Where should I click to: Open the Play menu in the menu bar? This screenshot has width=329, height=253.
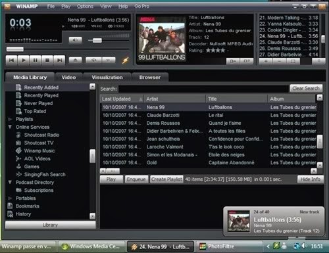pyautogui.click(x=66, y=7)
